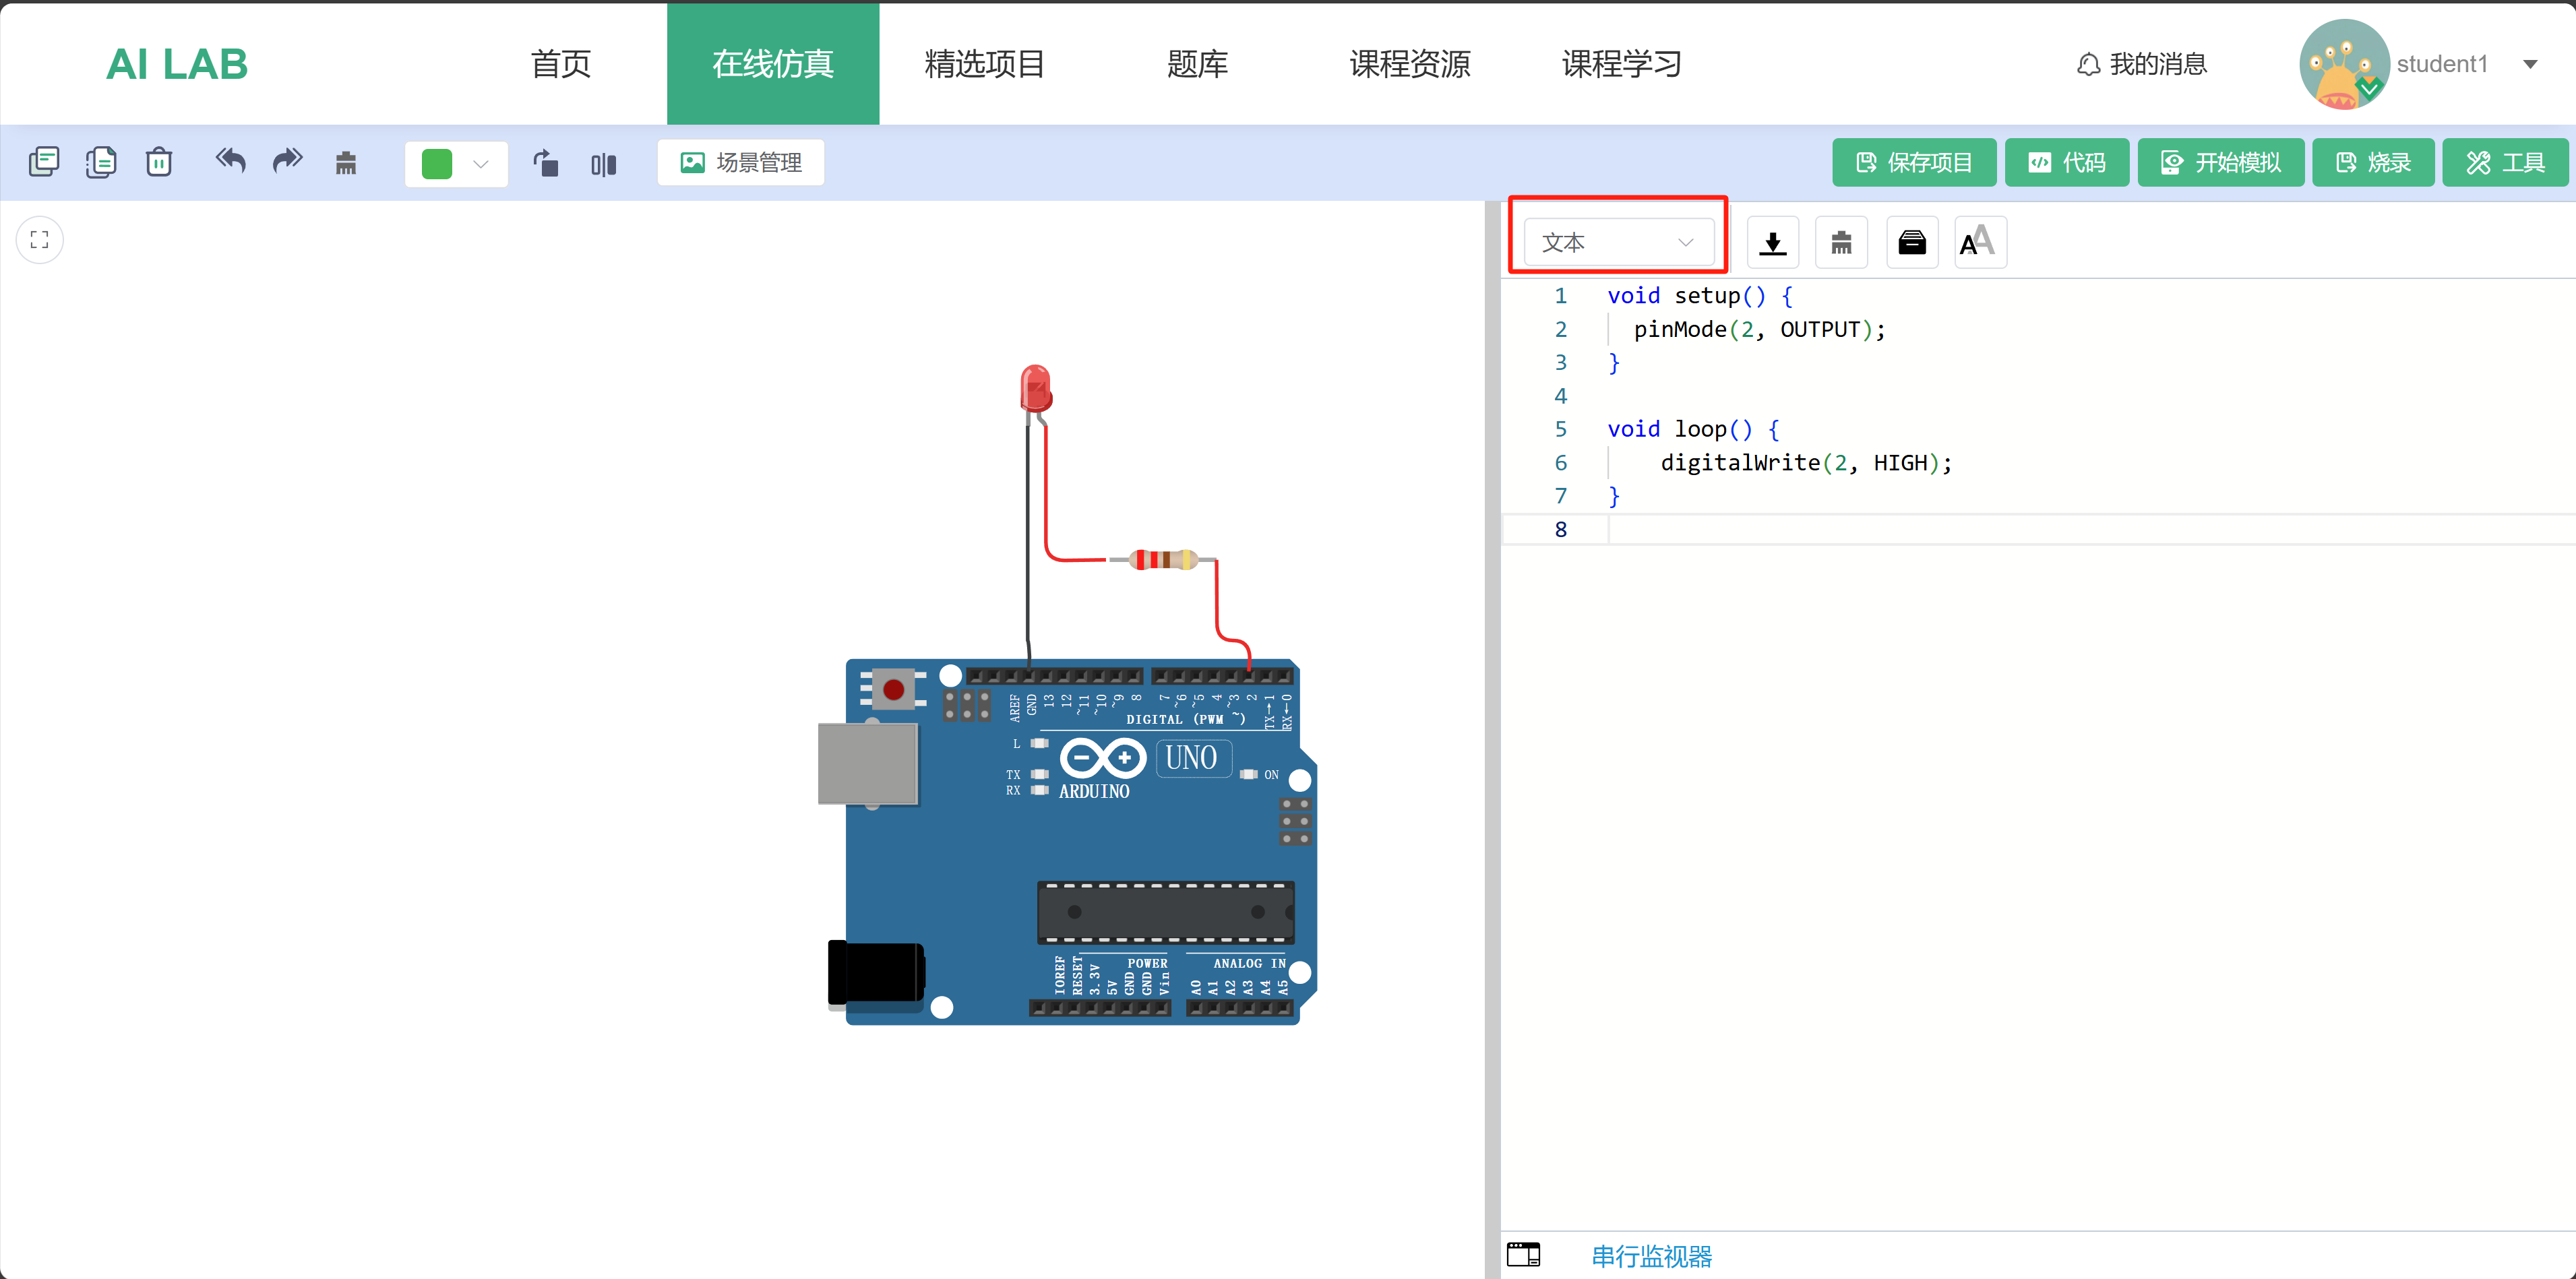Screen dimensions: 2576x1279
Task: Click the paste document icon
Action: pyautogui.click(x=101, y=162)
